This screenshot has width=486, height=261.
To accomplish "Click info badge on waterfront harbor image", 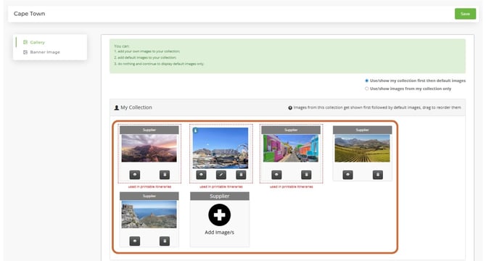I will click(195, 130).
